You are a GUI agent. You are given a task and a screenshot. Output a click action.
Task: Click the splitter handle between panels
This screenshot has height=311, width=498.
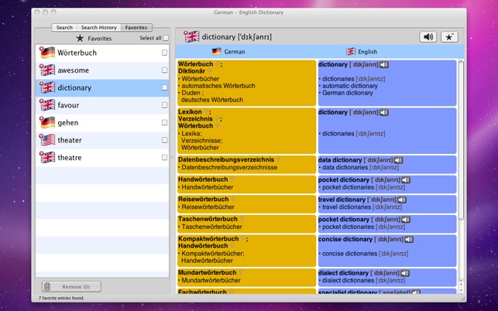coord(172,157)
